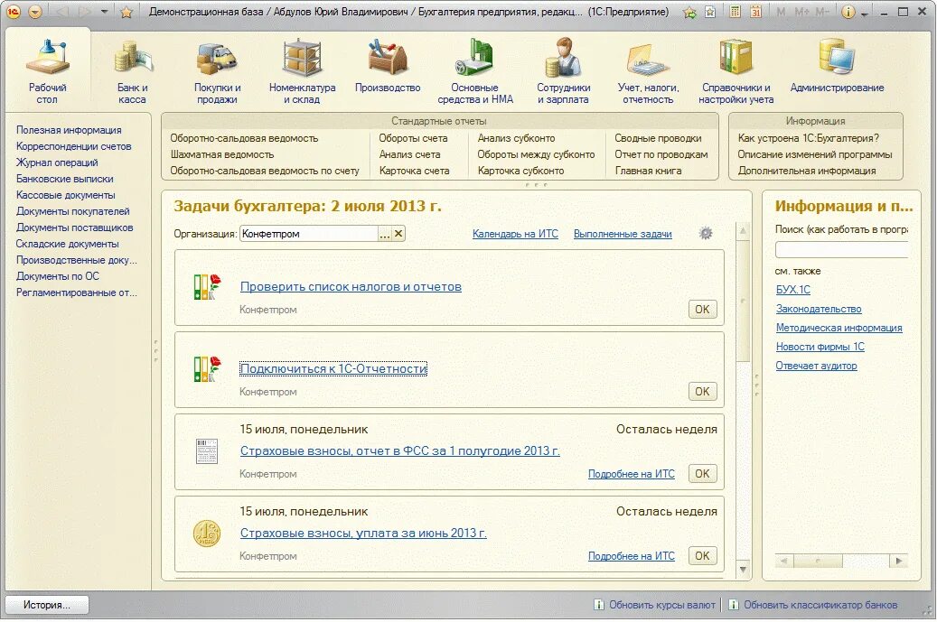Click the coin icon of Страховые взносы уплата
The width and height of the screenshot is (937, 622).
207,533
